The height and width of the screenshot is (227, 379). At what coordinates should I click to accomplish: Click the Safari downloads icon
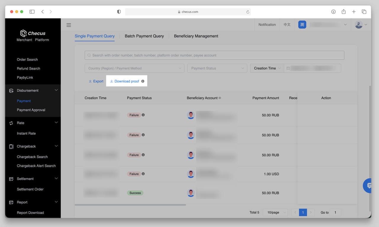pyautogui.click(x=333, y=12)
